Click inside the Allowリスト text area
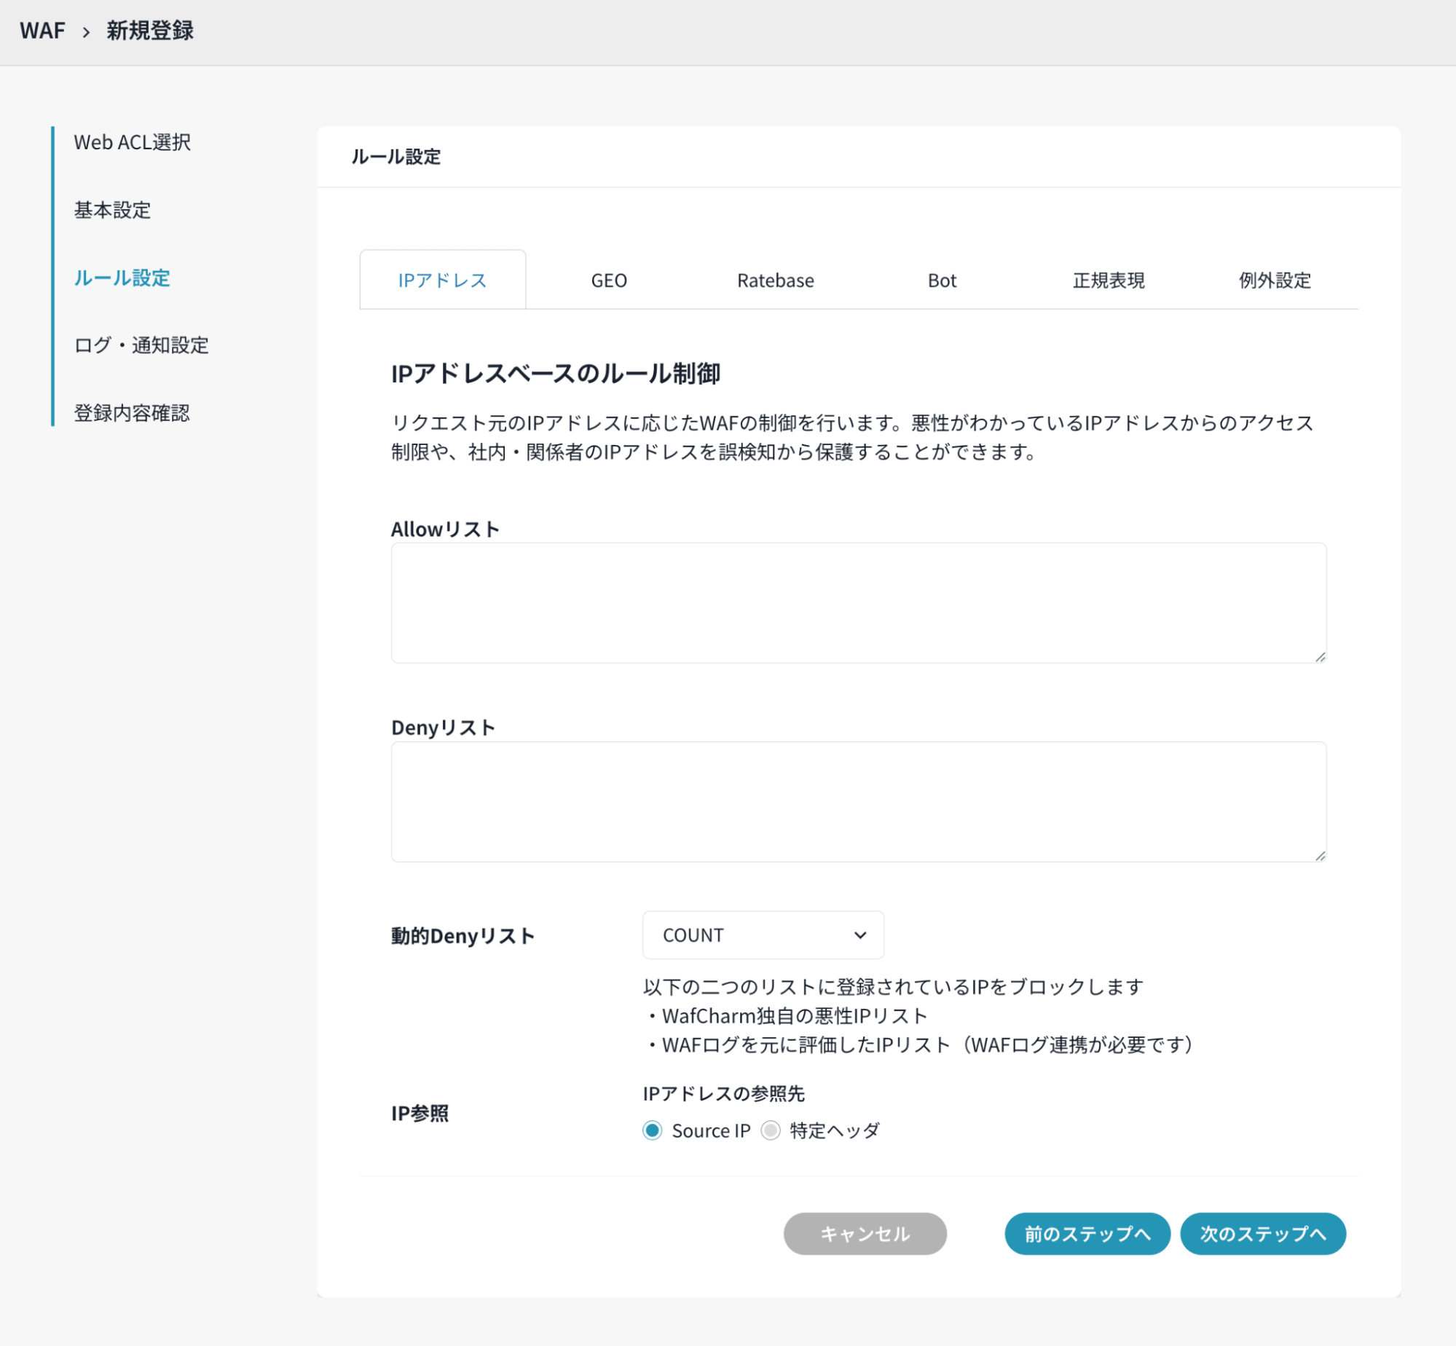 [858, 603]
